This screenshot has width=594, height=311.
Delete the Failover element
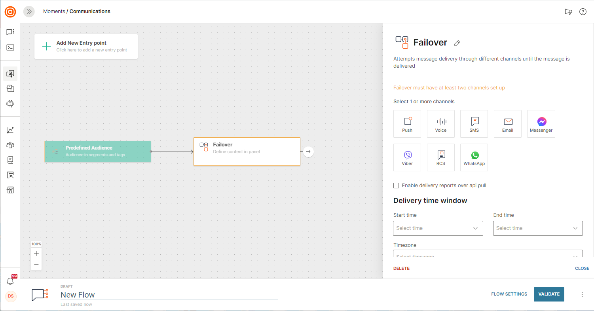coord(401,268)
